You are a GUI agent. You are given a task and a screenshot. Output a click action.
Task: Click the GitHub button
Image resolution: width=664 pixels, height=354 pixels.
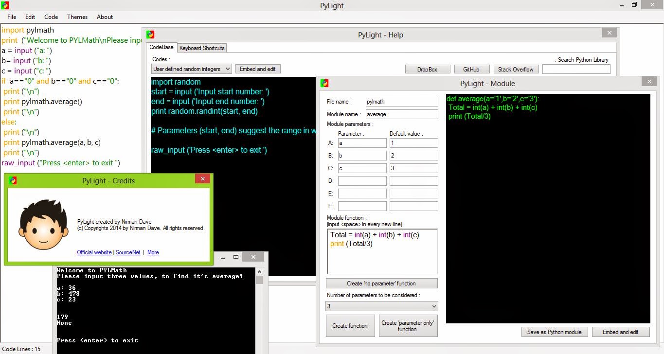tap(471, 69)
